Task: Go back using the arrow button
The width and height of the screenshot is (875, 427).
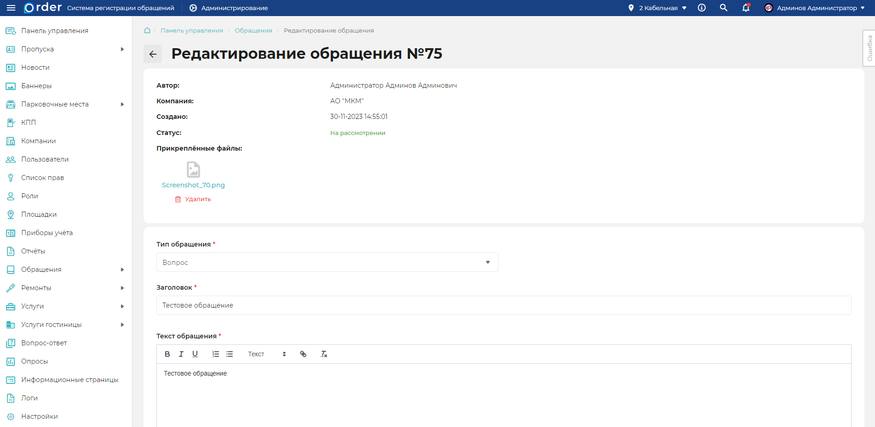Action: click(153, 54)
